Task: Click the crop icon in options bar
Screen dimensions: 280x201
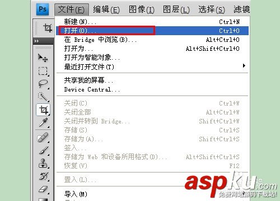Action: (48, 28)
